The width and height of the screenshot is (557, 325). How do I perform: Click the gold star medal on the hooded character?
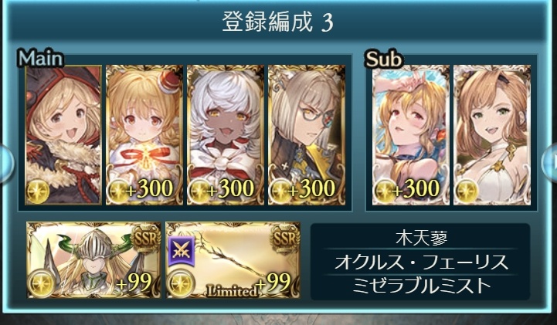pos(39,192)
